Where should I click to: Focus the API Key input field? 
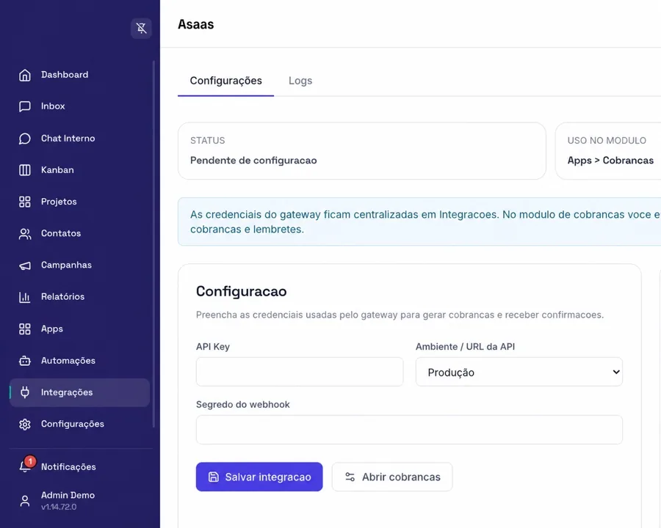tap(300, 372)
